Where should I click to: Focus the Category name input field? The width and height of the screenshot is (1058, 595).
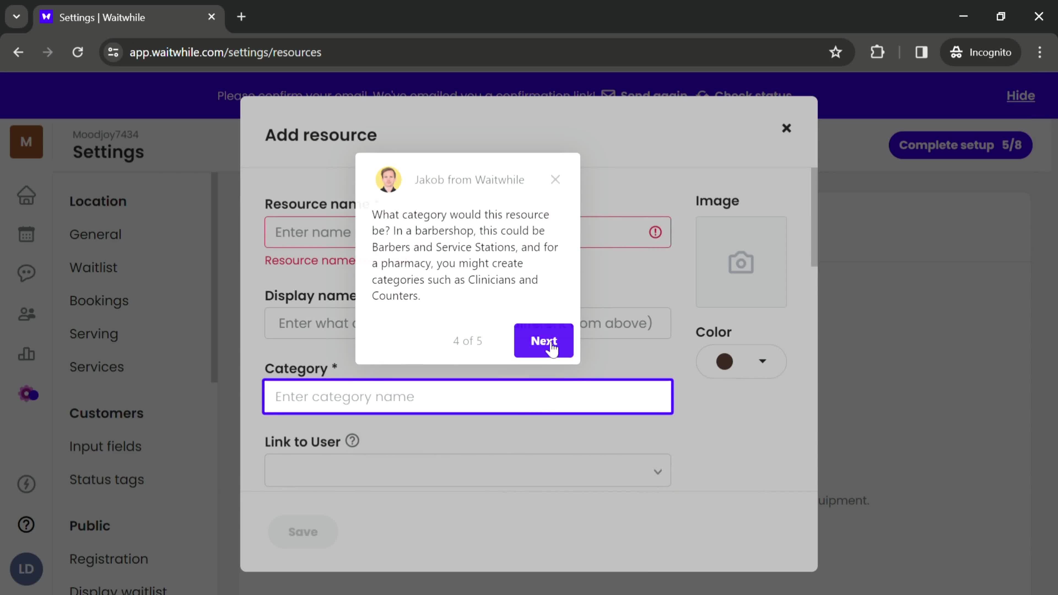(467, 397)
